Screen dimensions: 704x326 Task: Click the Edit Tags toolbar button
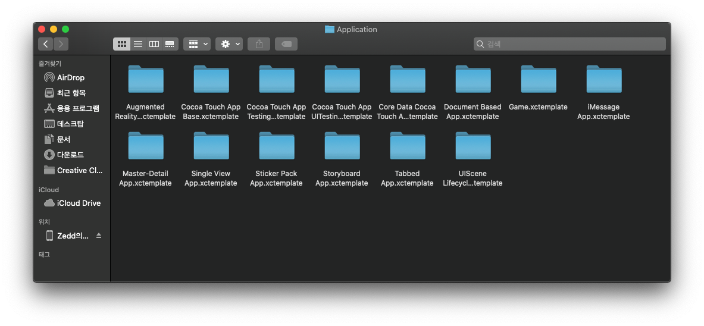pos(286,44)
